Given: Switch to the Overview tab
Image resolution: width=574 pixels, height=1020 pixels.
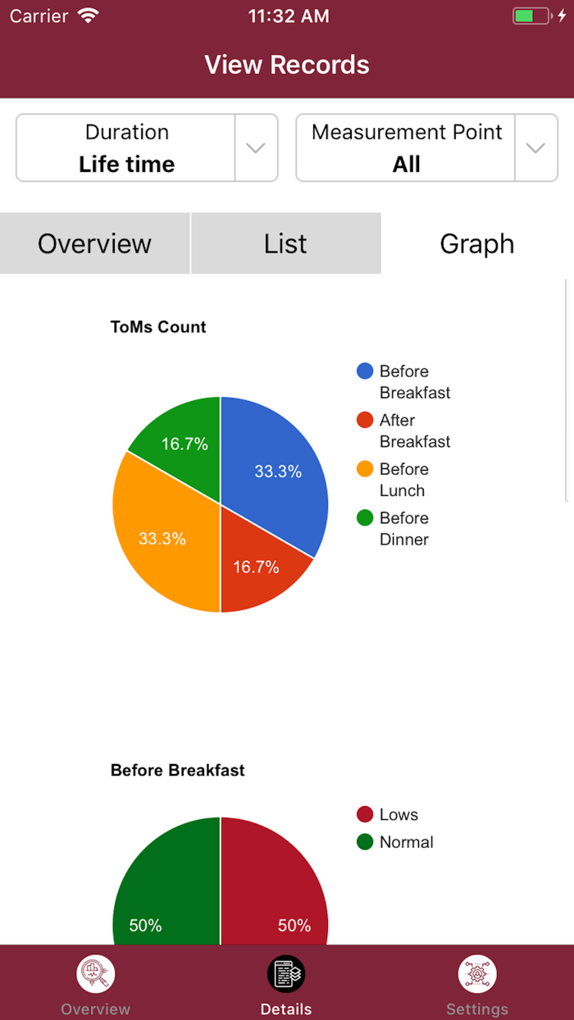Looking at the screenshot, I should pyautogui.click(x=95, y=244).
